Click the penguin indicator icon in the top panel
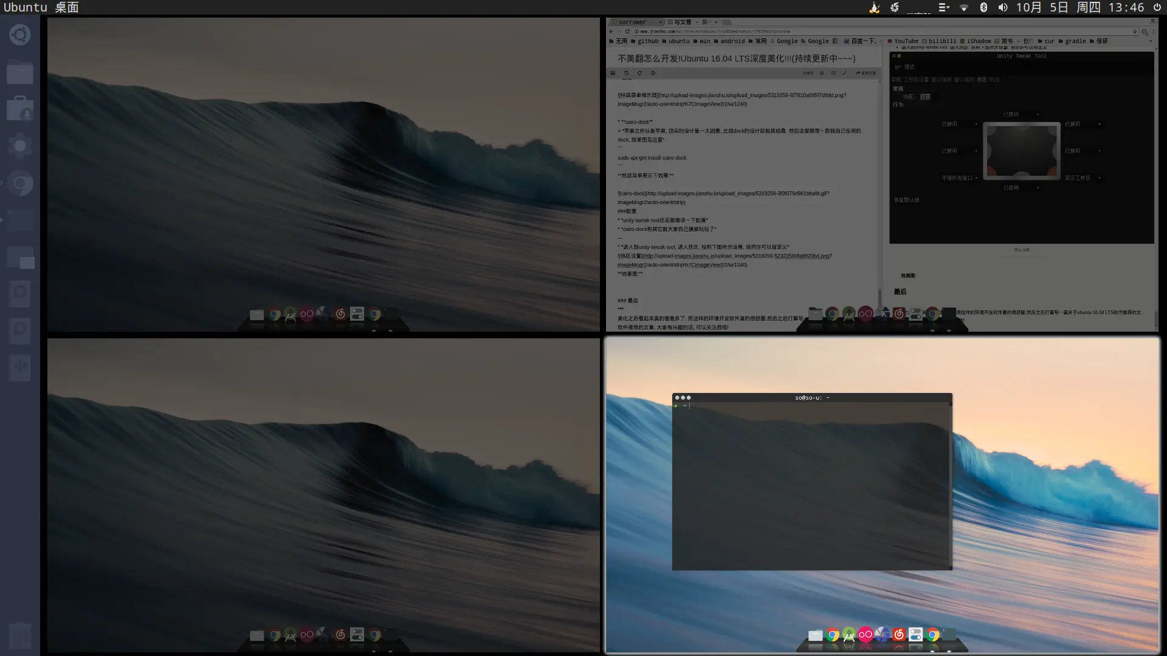 point(874,7)
